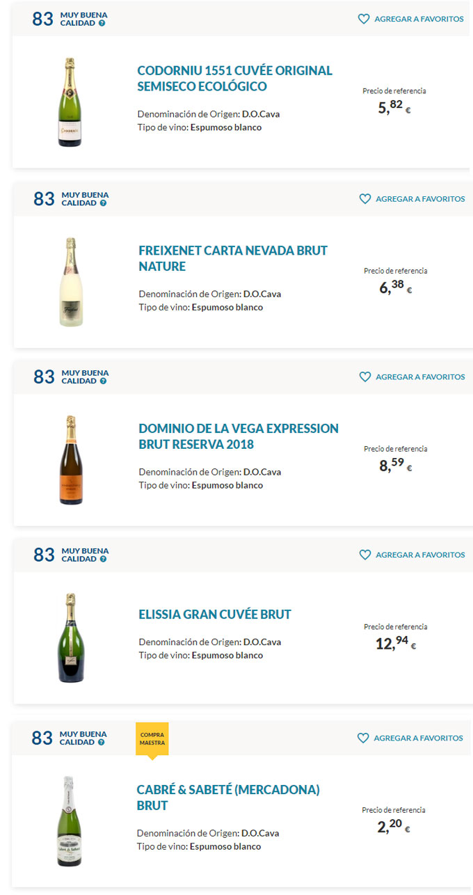This screenshot has width=473, height=895.
Task: Click heart icon on Elissia Gran Cuvée card
Action: coord(365,555)
